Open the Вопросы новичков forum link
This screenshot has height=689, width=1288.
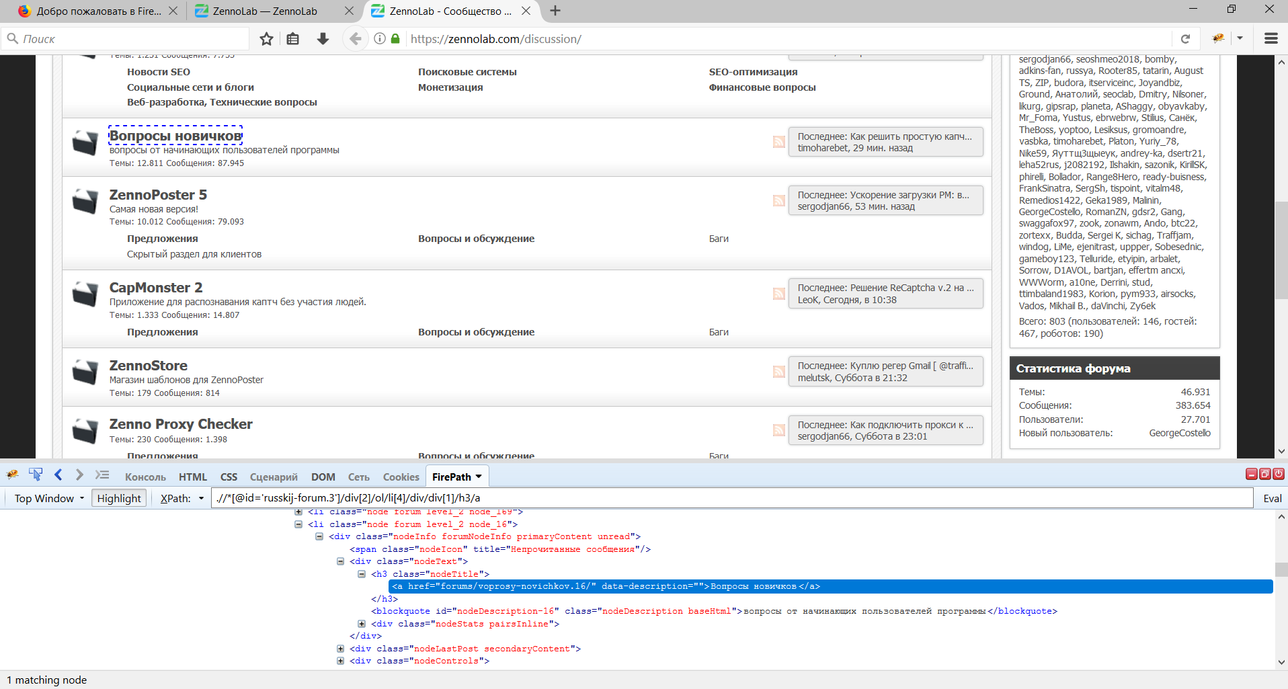[x=175, y=136]
